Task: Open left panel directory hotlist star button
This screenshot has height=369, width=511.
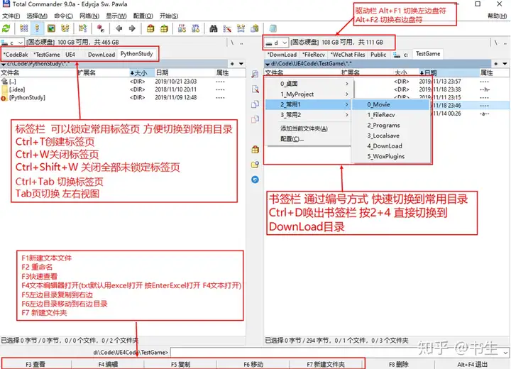Action: pos(232,64)
